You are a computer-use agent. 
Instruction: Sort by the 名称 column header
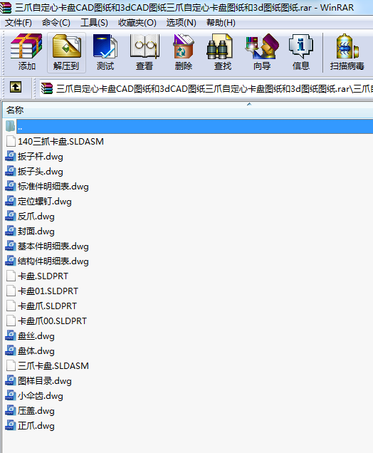[x=187, y=110]
